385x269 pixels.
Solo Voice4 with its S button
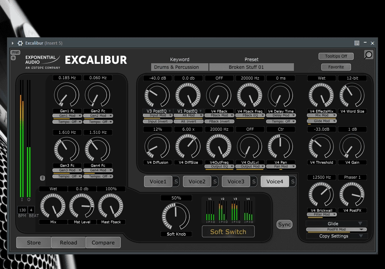tap(293, 181)
